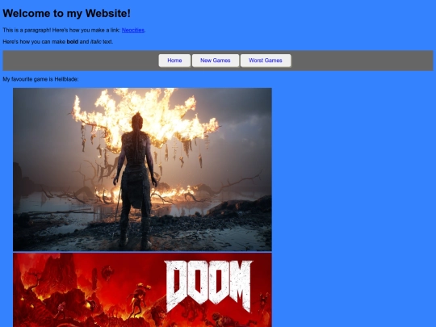Screen dimensions: 436x327
Task: Go to the Home page button
Action: click(174, 61)
